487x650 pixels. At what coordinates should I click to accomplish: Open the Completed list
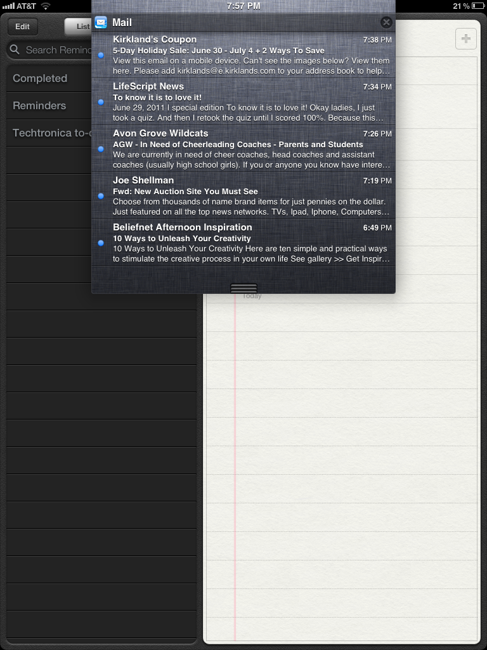[x=40, y=79]
